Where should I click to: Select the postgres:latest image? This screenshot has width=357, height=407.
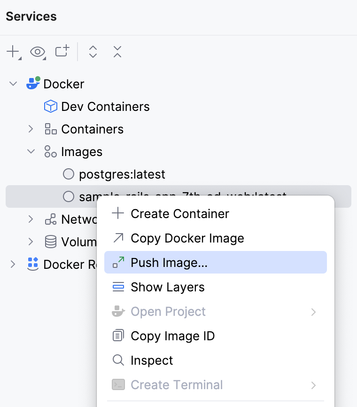pyautogui.click(x=122, y=174)
